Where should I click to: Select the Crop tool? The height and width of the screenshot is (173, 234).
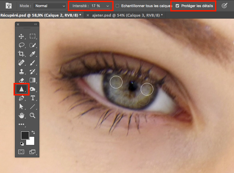(x=21, y=54)
